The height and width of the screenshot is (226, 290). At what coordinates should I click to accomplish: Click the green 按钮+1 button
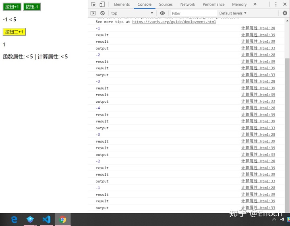click(12, 7)
